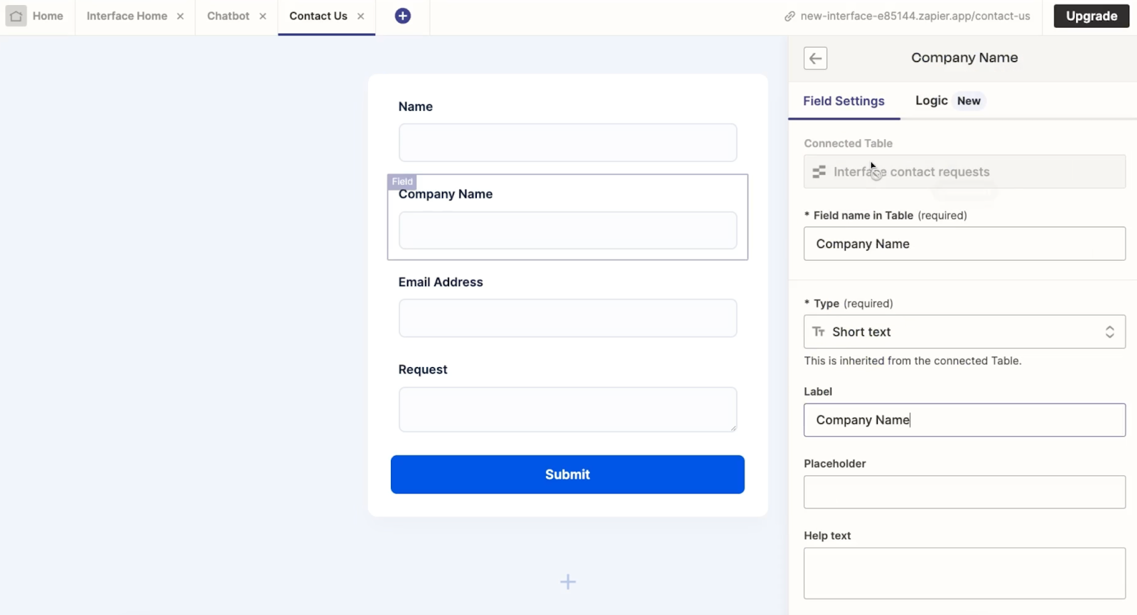Screen dimensions: 1137x615
Task: Click the table icon in Connected Table
Action: 819,172
